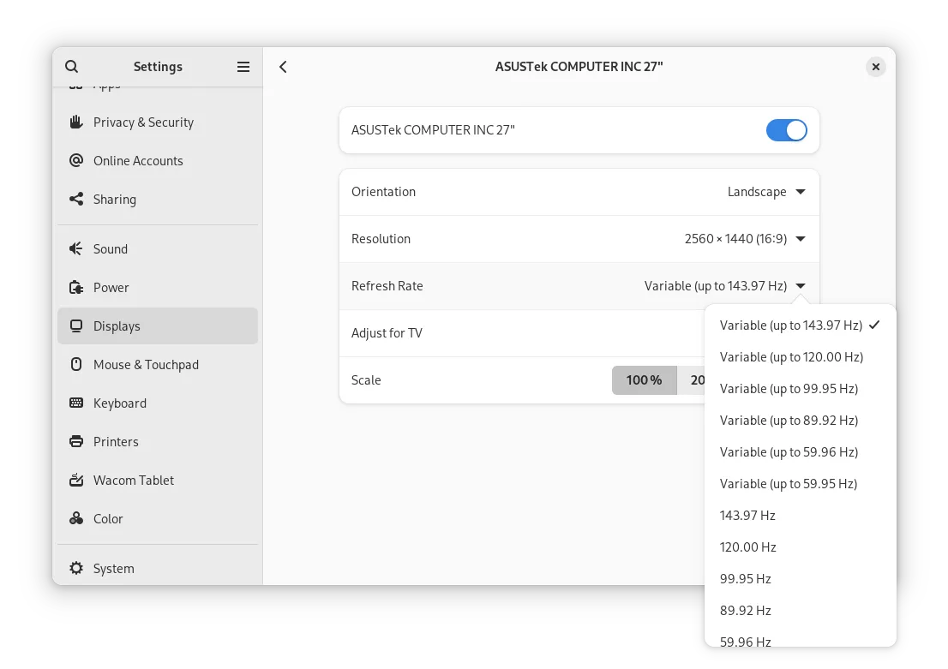Go back using the arrow icon
Screen dimensions: 948x669
[x=284, y=67]
